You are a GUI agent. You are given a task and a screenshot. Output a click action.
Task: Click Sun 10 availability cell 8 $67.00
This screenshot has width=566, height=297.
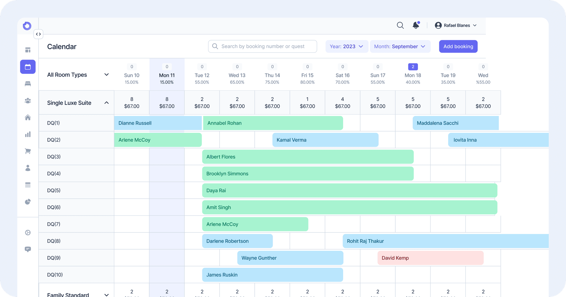(132, 103)
